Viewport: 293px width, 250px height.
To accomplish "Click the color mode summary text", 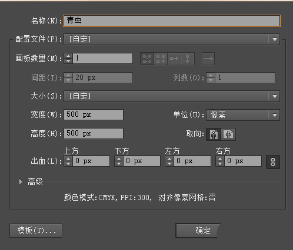I will [140, 197].
